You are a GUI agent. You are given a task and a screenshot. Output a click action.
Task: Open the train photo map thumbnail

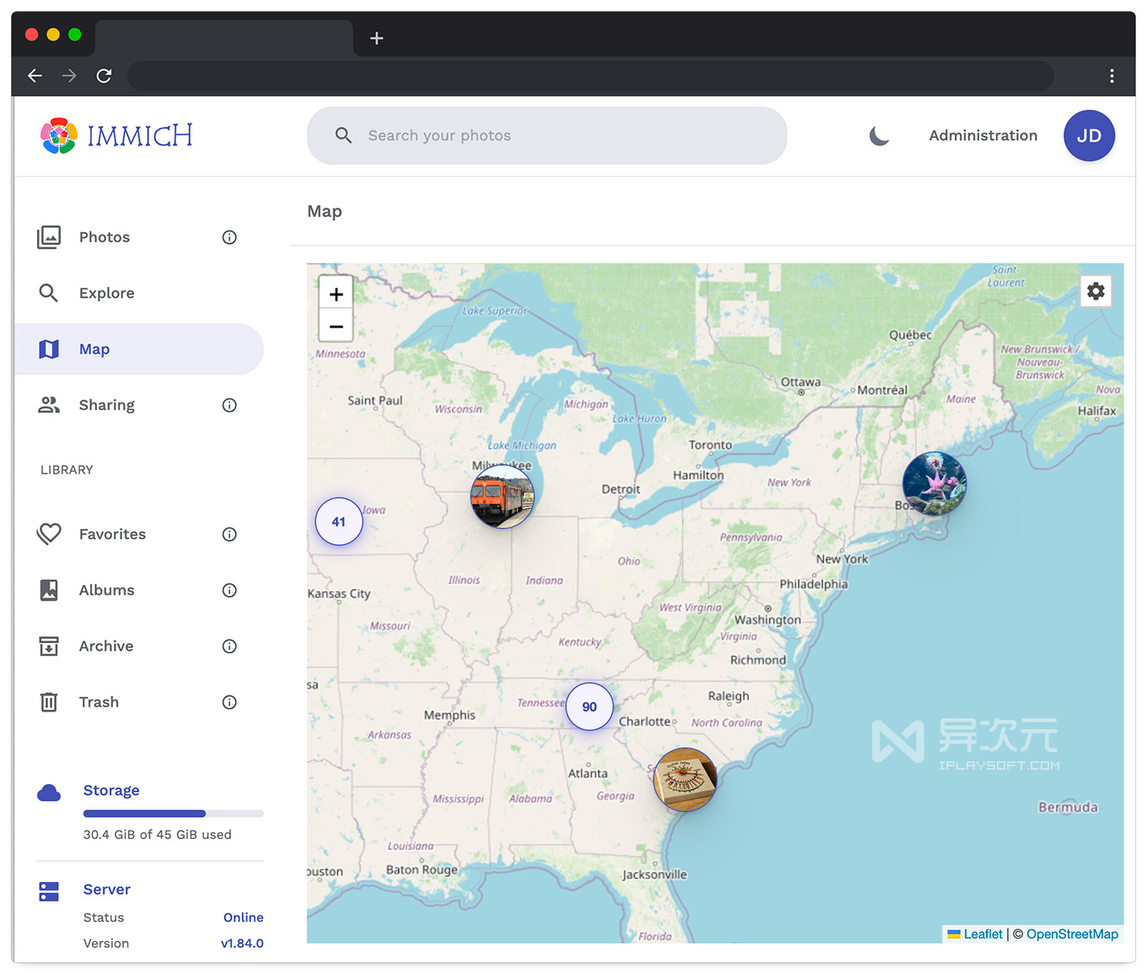point(503,496)
